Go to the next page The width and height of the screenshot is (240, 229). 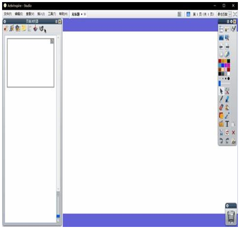[x=227, y=47]
